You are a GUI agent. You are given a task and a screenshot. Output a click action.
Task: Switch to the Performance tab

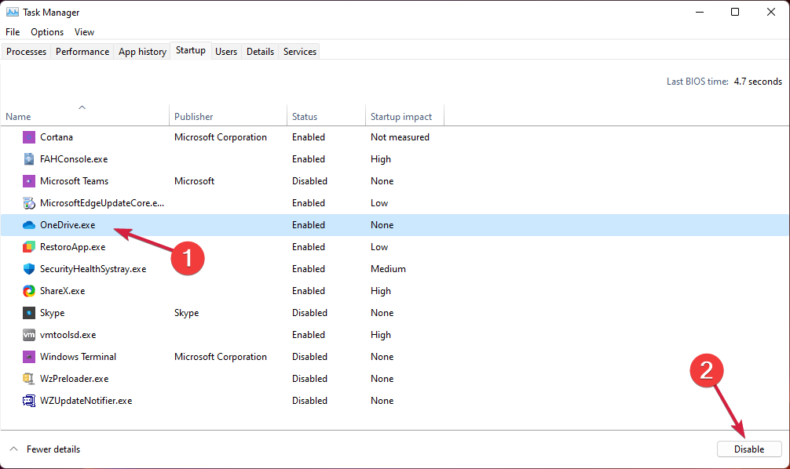82,51
